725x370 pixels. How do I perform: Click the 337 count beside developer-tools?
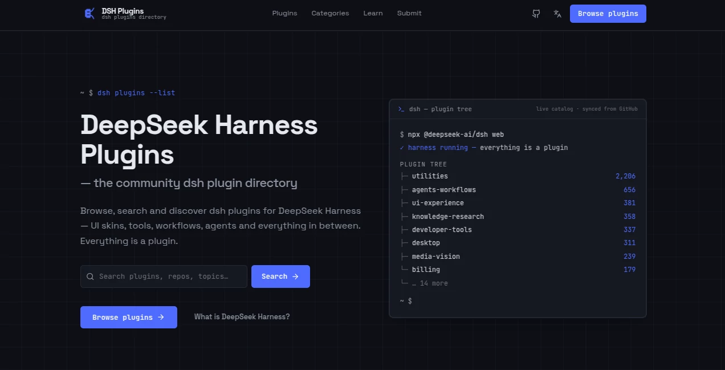pyautogui.click(x=629, y=230)
